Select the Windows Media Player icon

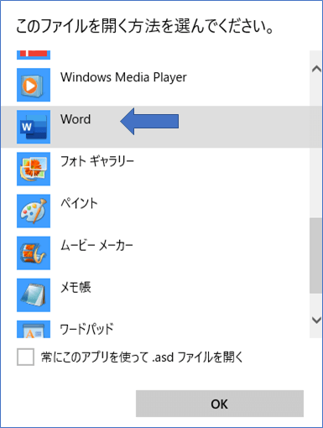pos(34,85)
